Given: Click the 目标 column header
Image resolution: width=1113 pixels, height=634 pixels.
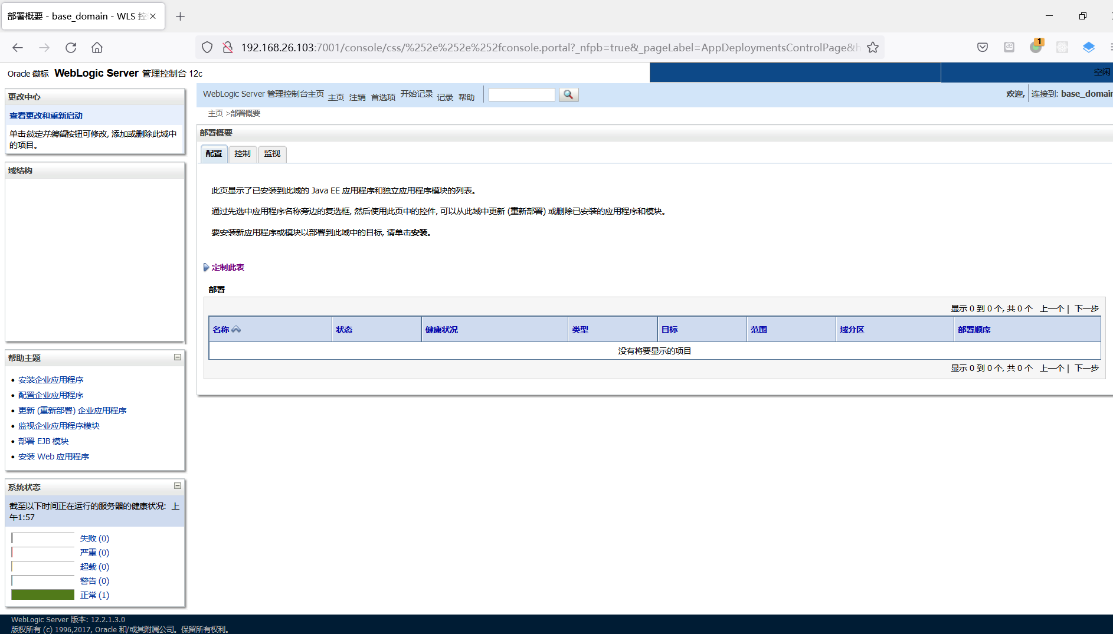Looking at the screenshot, I should coord(669,330).
